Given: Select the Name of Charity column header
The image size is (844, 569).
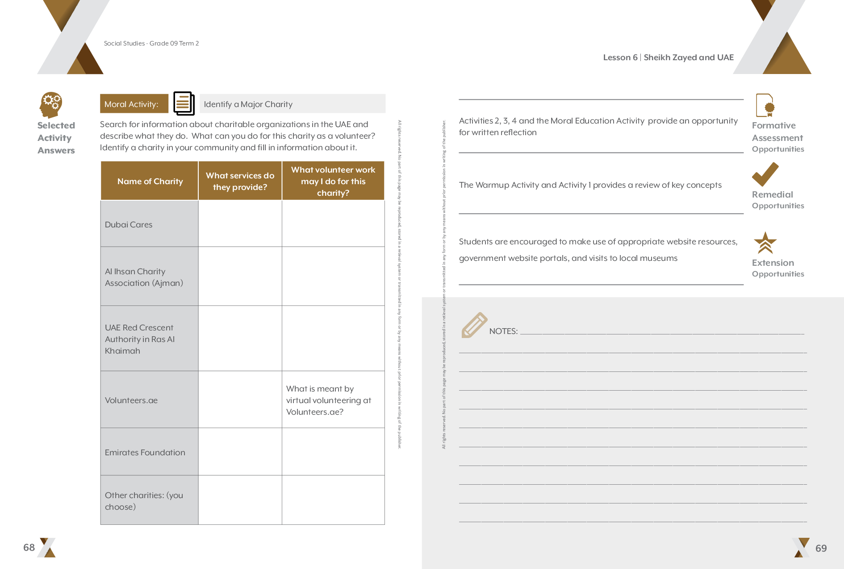Looking at the screenshot, I should point(150,181).
